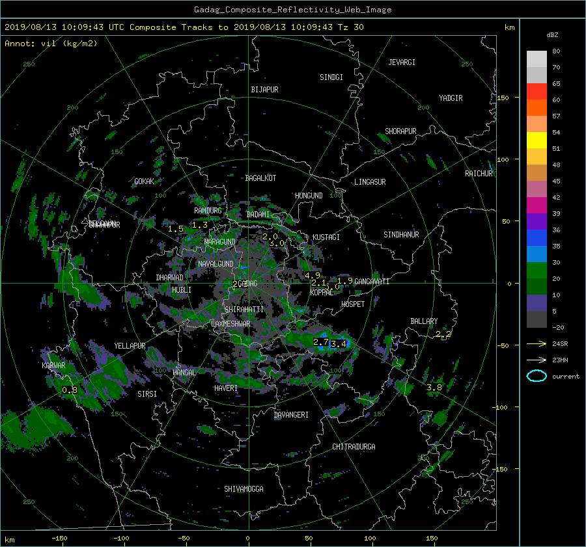
Task: Click the GOKAK city label
Action: (x=145, y=181)
